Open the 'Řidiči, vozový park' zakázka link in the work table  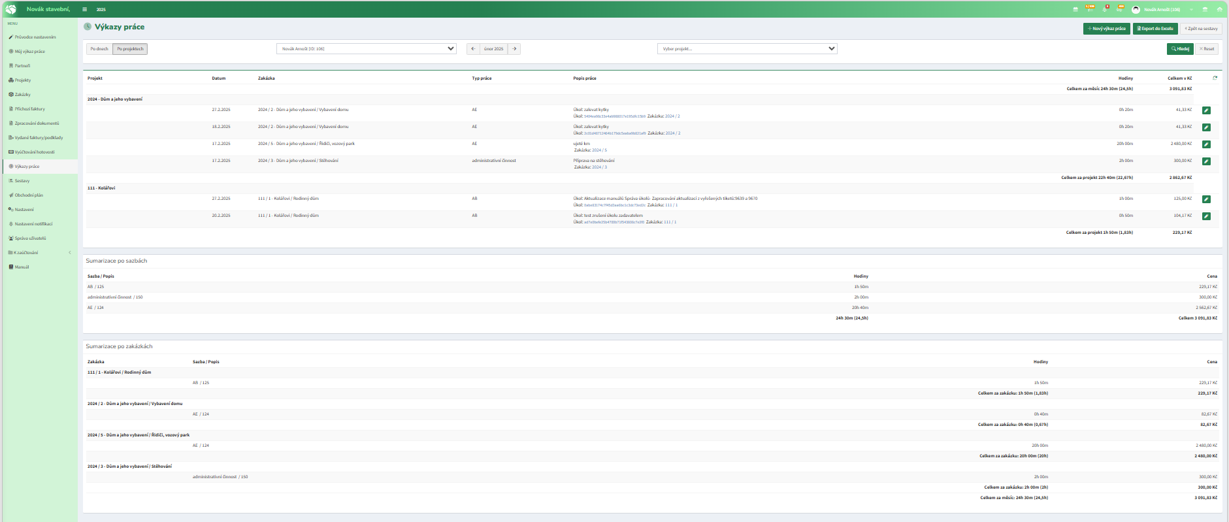click(306, 144)
